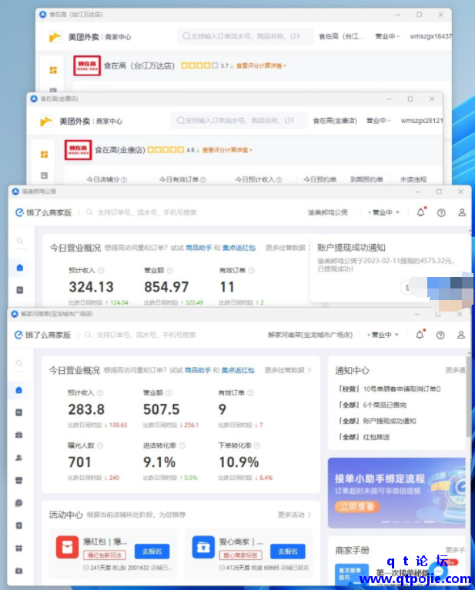Open compass icon in 解家河南菜 sidebar
Image resolution: width=475 pixels, height=590 pixels.
coord(18,503)
